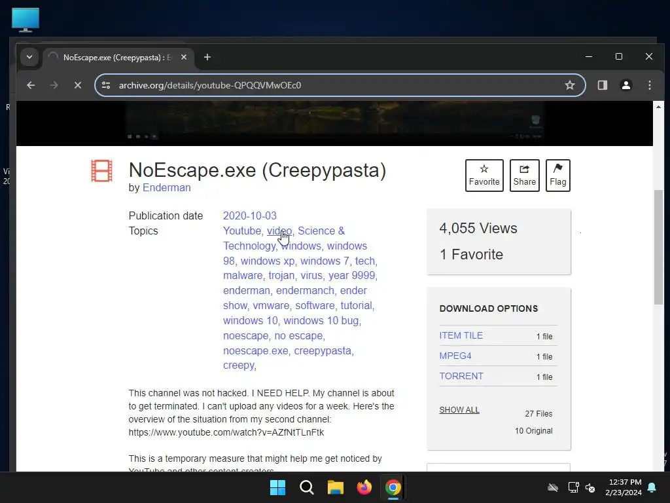Image resolution: width=670 pixels, height=503 pixels.
Task: Open the noescape.exe topic link
Action: coord(256,351)
